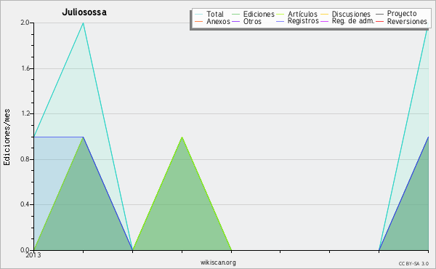Select the Artículos legend entry
This screenshot has width=436, height=269.
pos(297,14)
